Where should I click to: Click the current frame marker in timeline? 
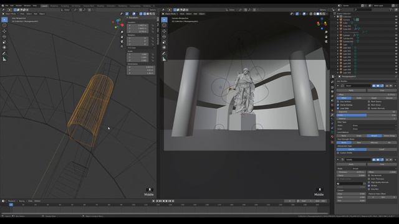11,205
